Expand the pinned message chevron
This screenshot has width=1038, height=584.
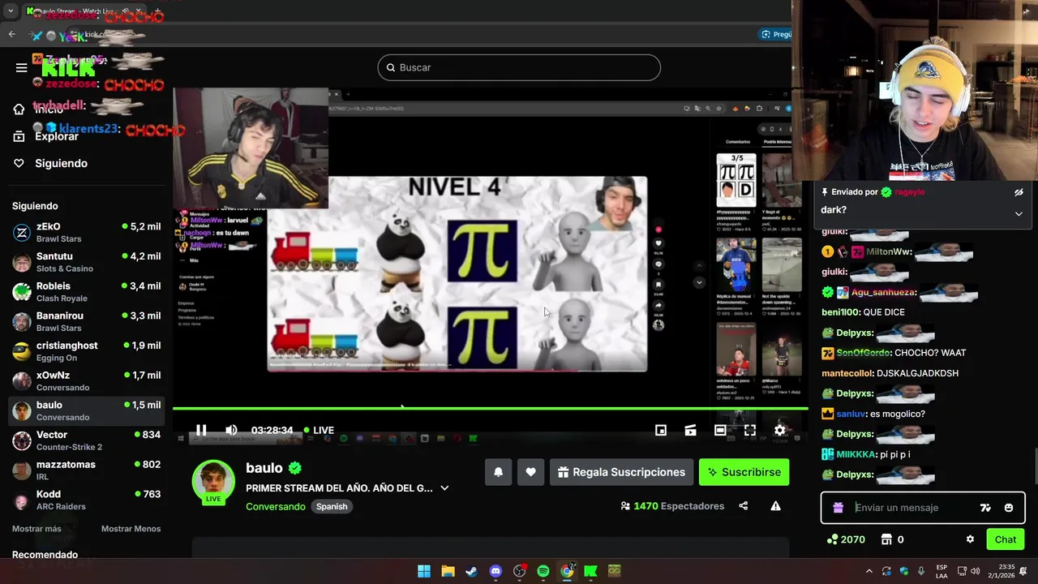tap(1019, 213)
